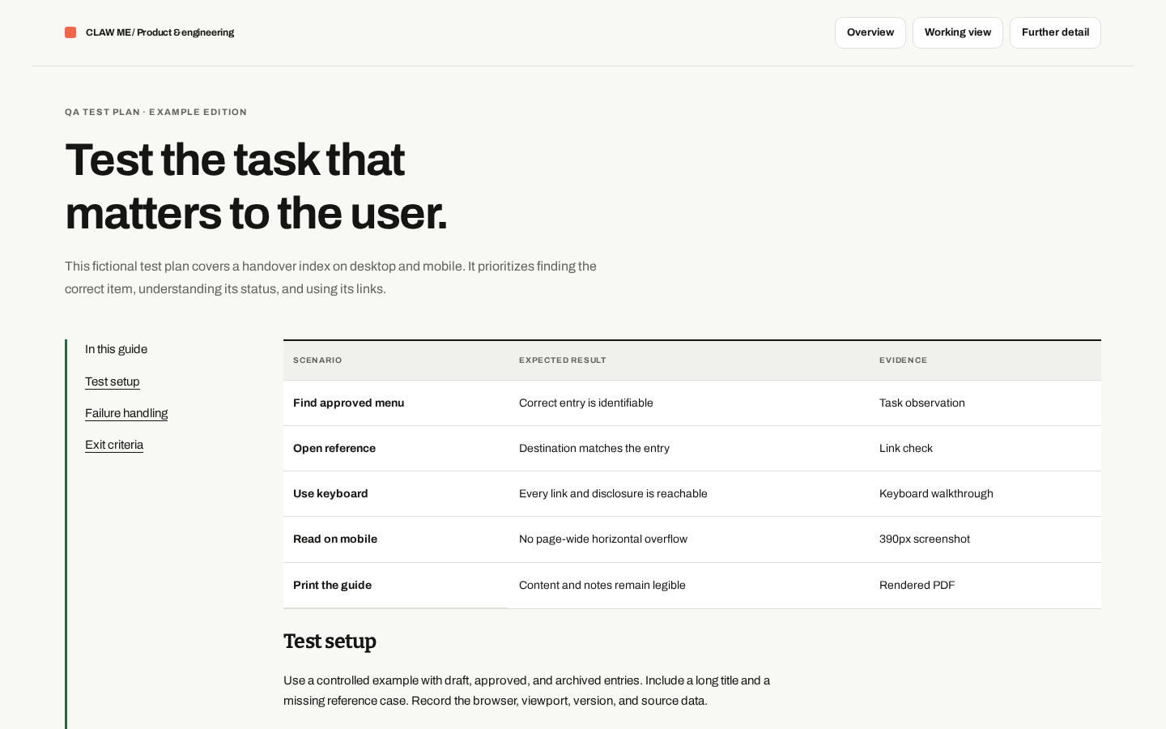Viewport: 1166px width, 729px height.
Task: Click the In this guide label
Action: pos(116,349)
